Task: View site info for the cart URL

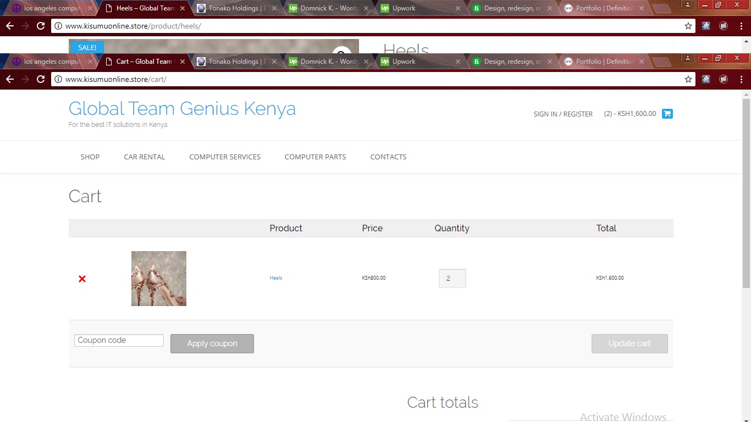Action: pos(58,79)
